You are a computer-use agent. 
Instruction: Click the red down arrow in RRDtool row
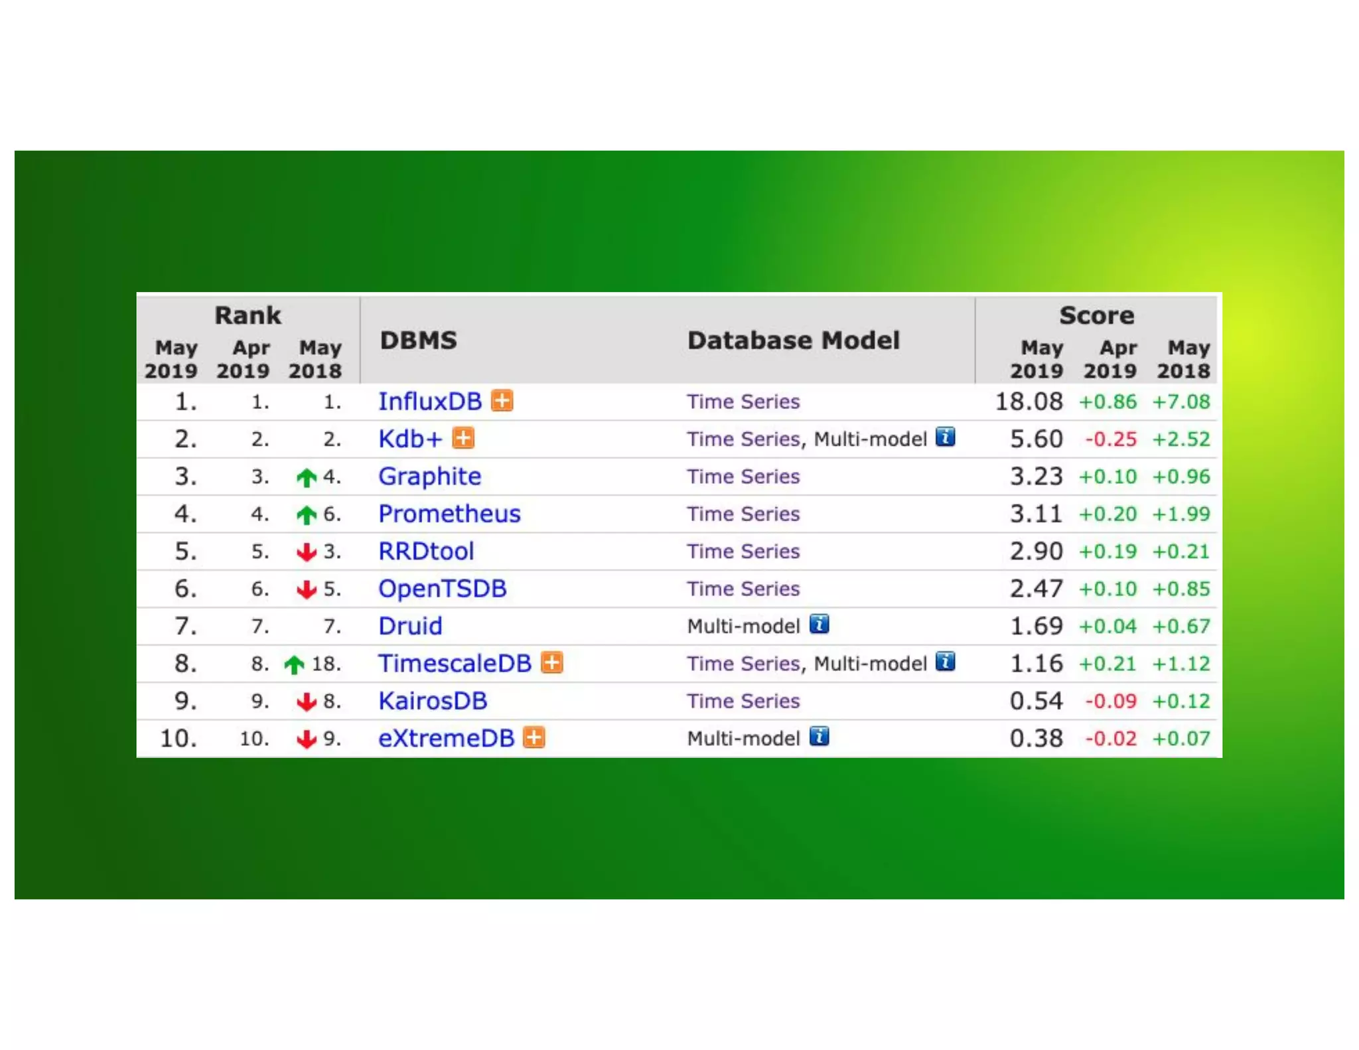306,552
